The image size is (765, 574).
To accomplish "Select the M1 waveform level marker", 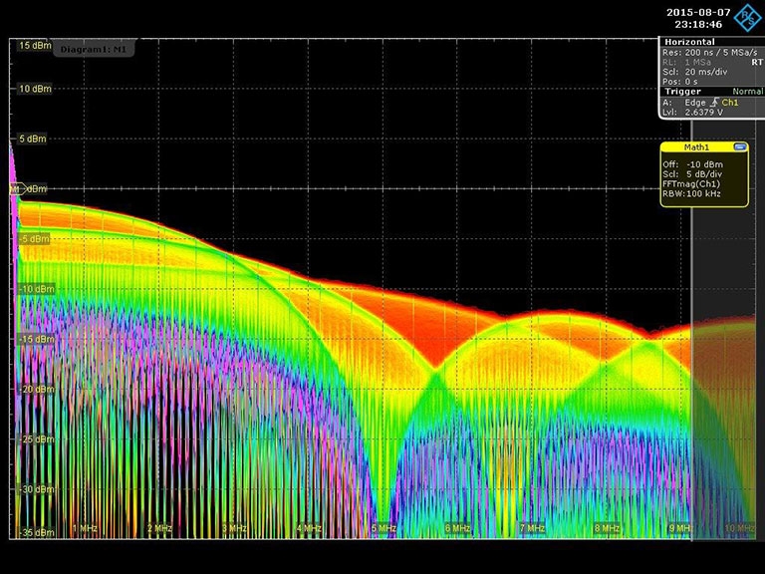I will [x=15, y=188].
